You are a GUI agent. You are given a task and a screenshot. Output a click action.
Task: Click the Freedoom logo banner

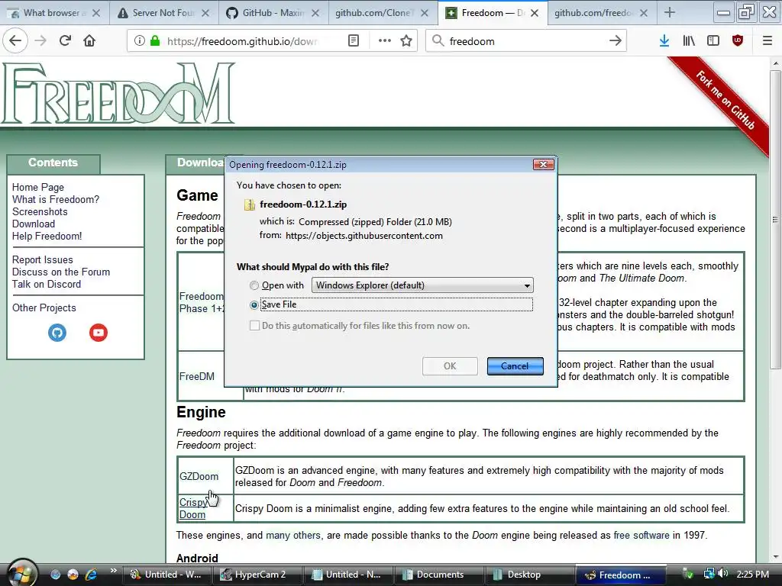pos(118,92)
